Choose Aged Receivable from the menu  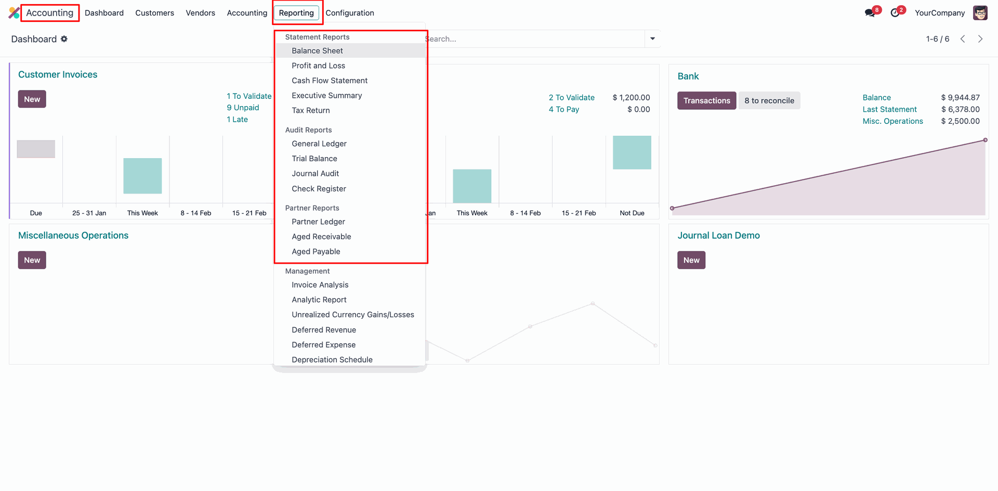pos(321,237)
